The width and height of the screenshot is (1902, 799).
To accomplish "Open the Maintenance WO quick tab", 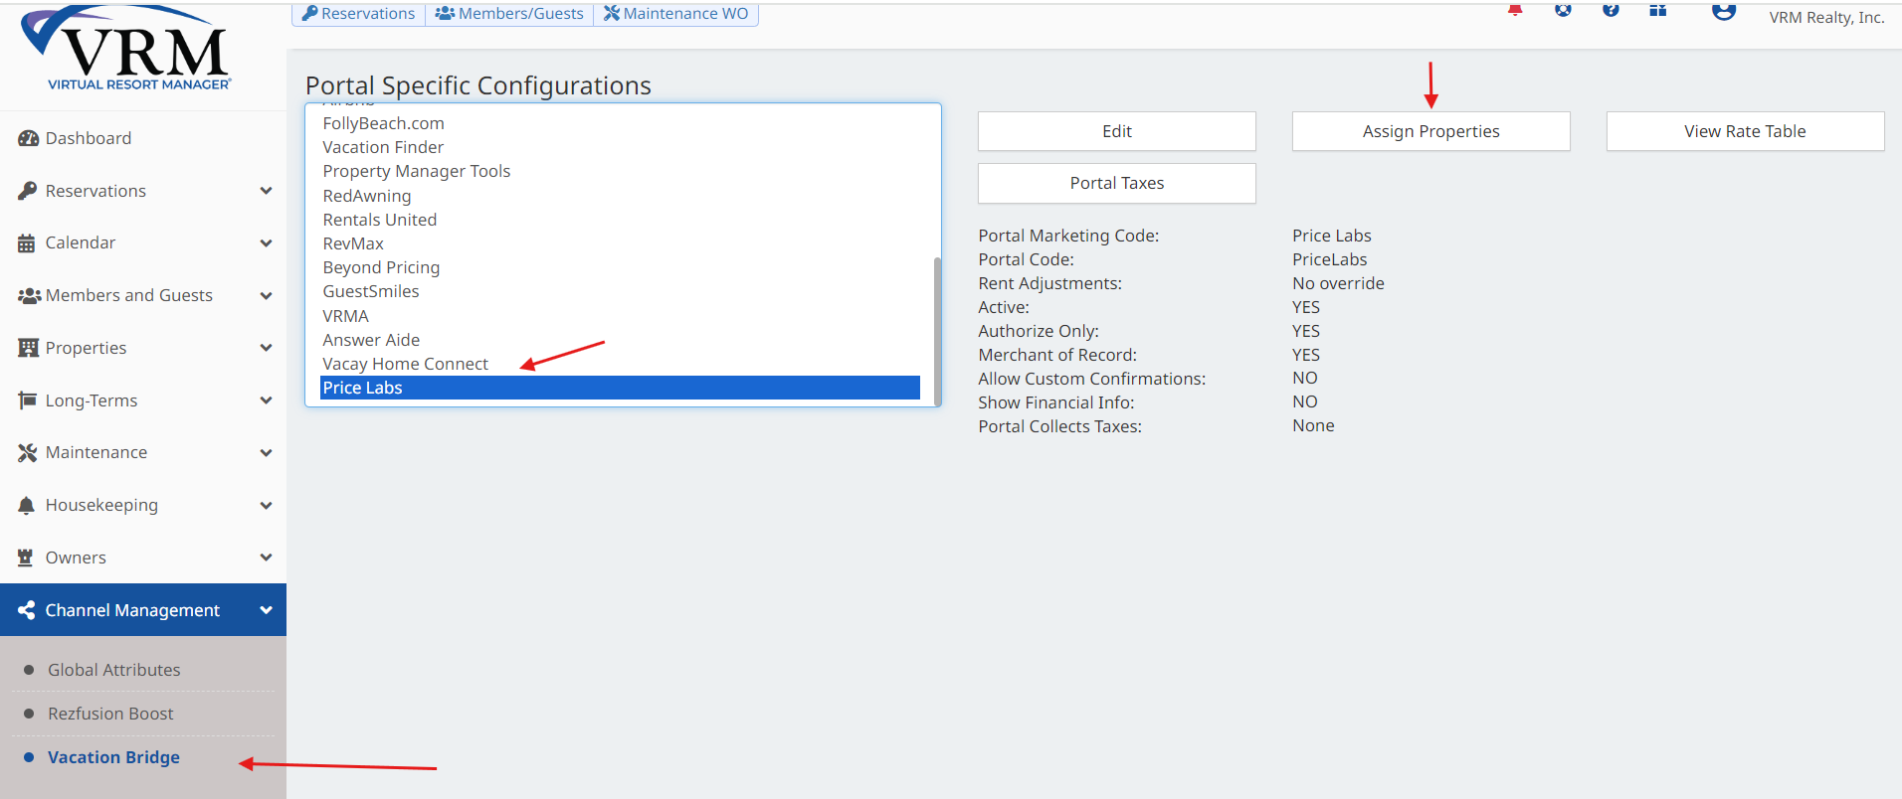I will (x=675, y=13).
